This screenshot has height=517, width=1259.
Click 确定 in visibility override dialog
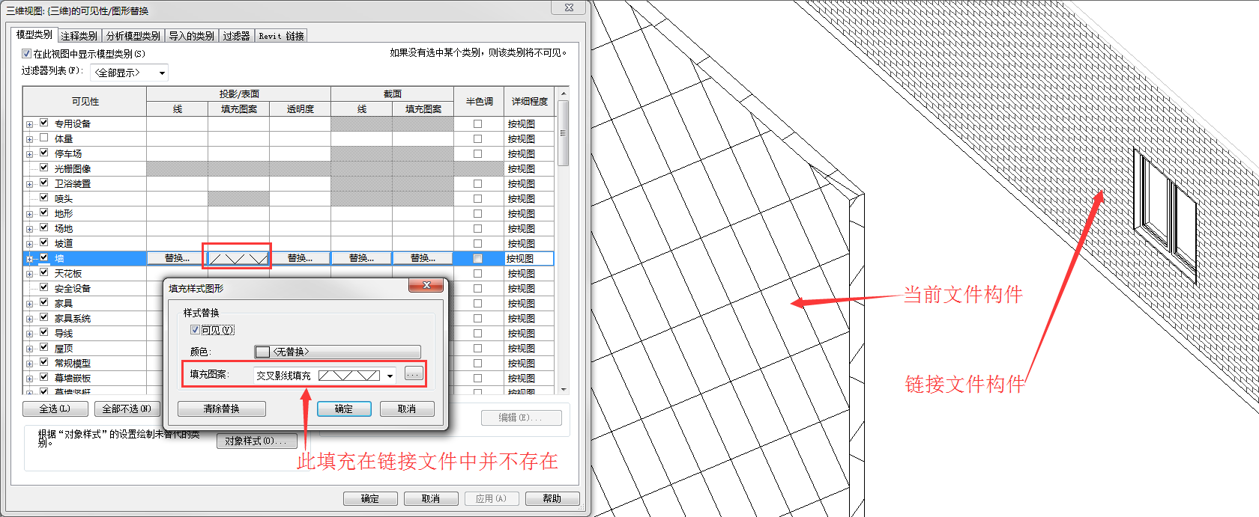(x=370, y=498)
